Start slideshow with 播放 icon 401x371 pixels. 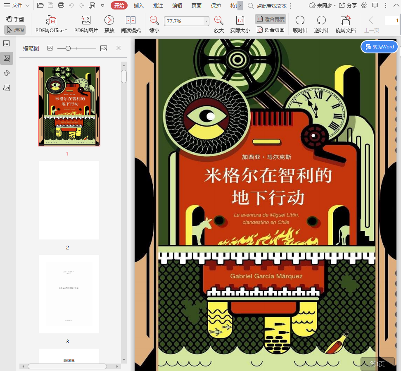point(109,21)
